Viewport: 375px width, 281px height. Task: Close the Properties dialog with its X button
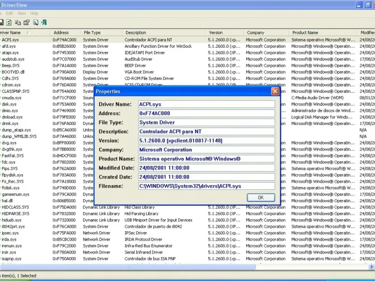275,91
